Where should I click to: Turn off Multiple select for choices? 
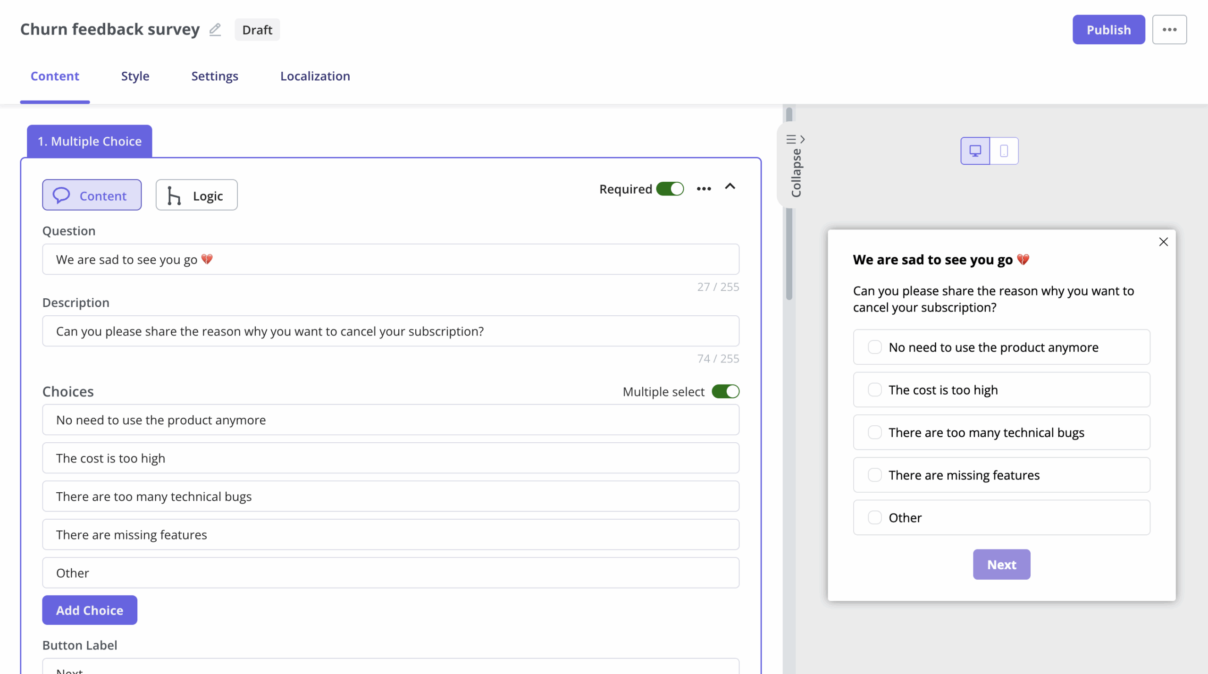point(726,391)
